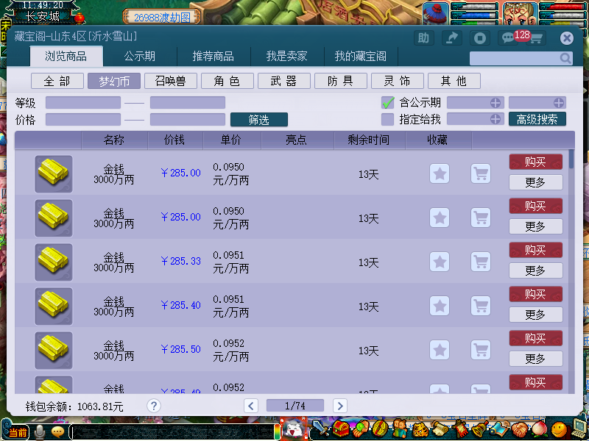Click the share arrow icon in header
This screenshot has height=441, width=589.
[452, 38]
